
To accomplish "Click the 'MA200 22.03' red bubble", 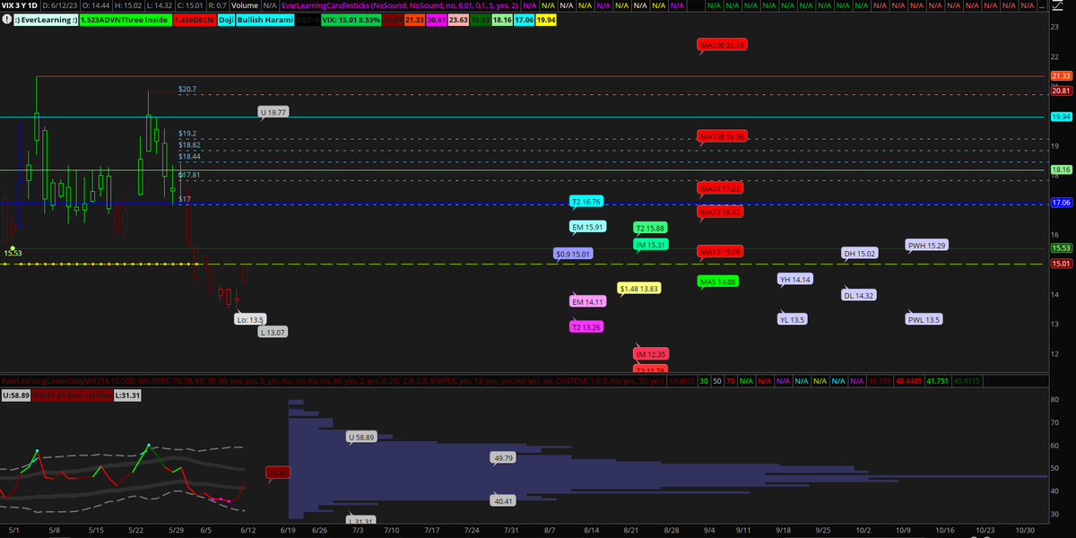I will pos(722,45).
